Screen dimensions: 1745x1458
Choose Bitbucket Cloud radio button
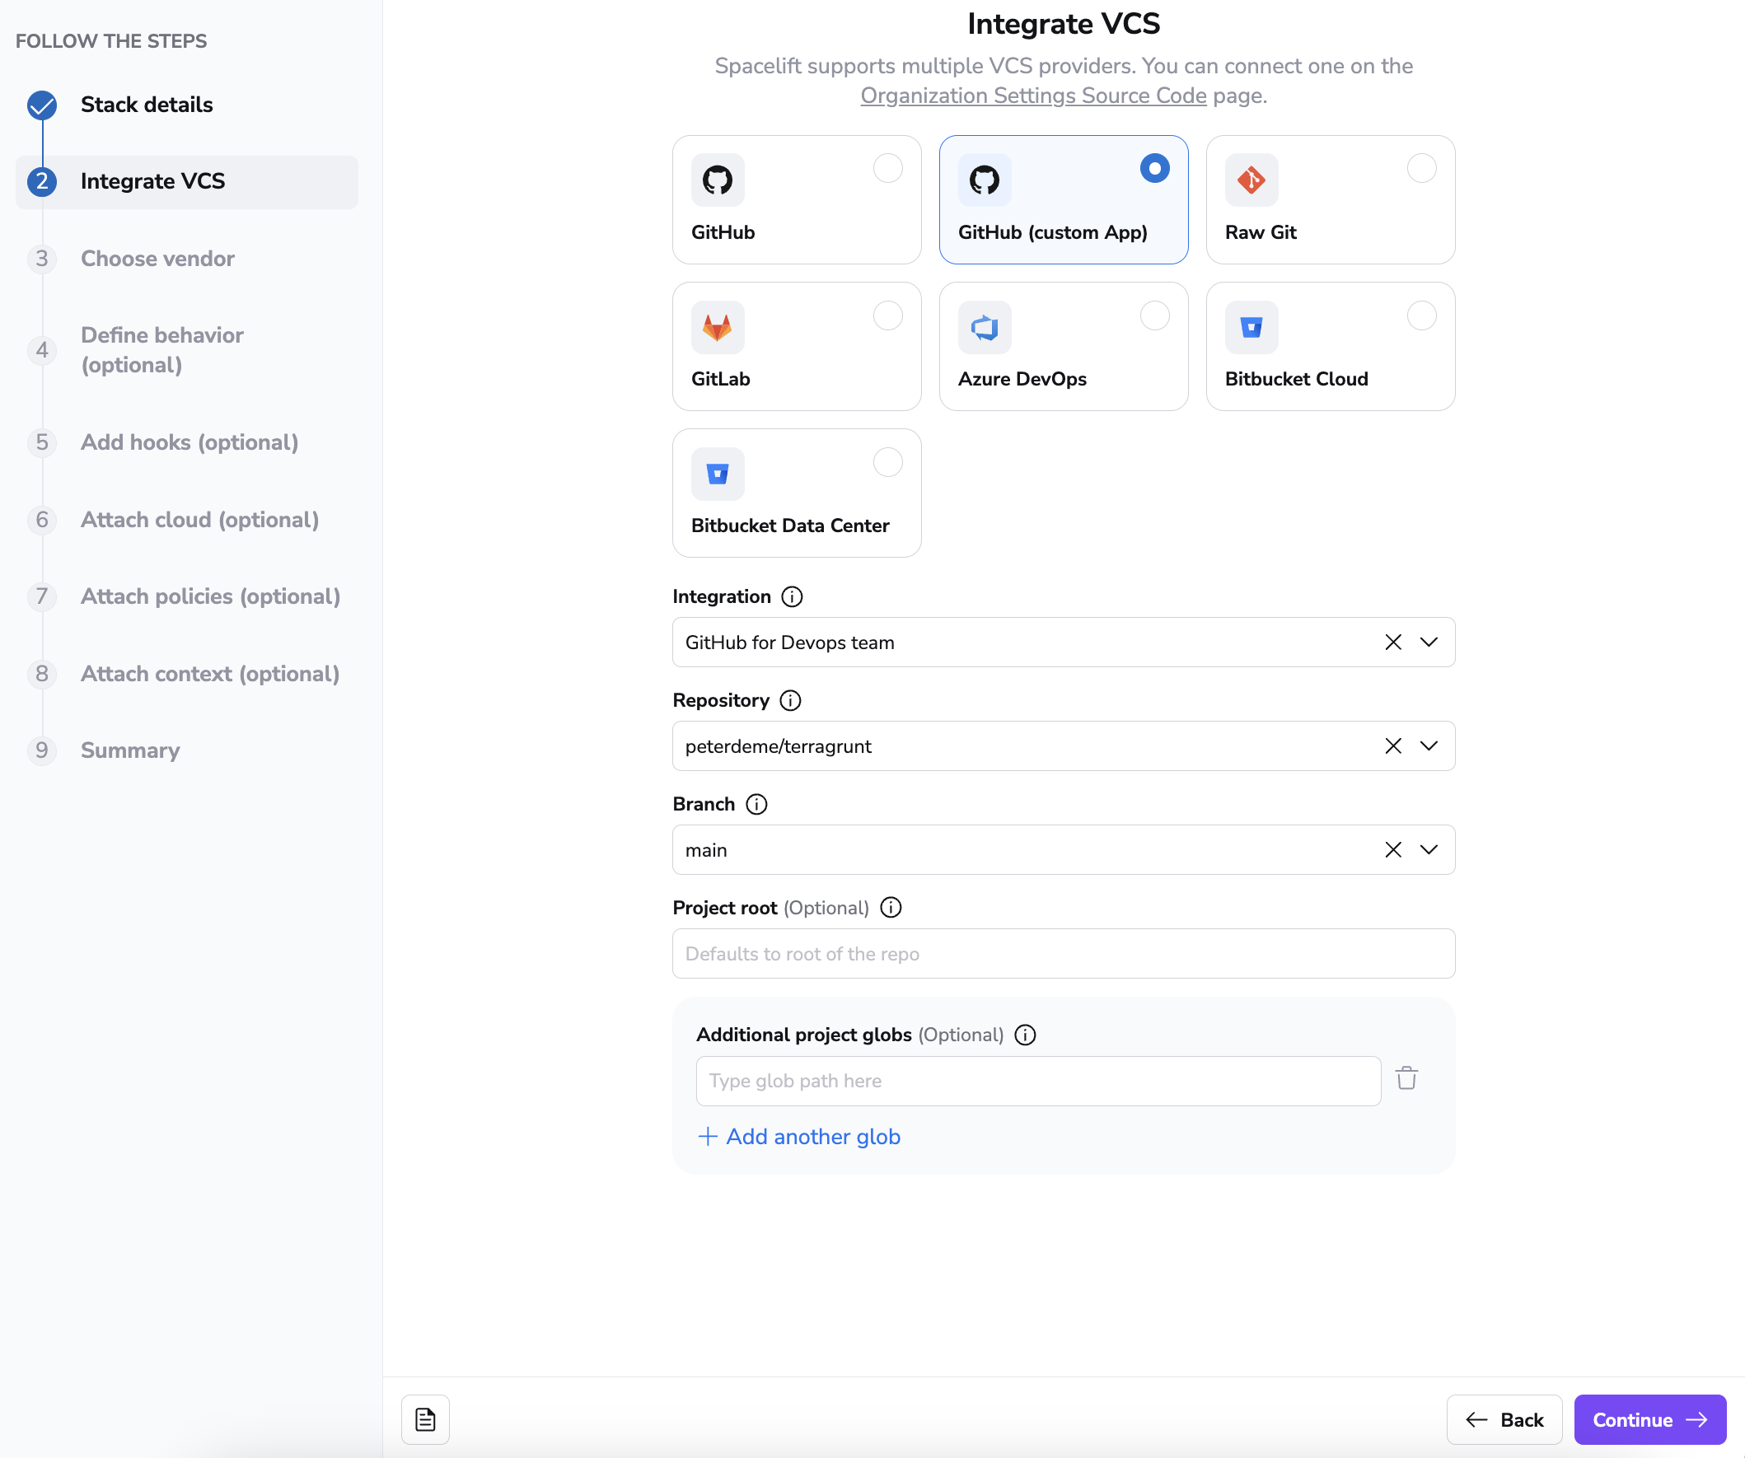[x=1421, y=315]
